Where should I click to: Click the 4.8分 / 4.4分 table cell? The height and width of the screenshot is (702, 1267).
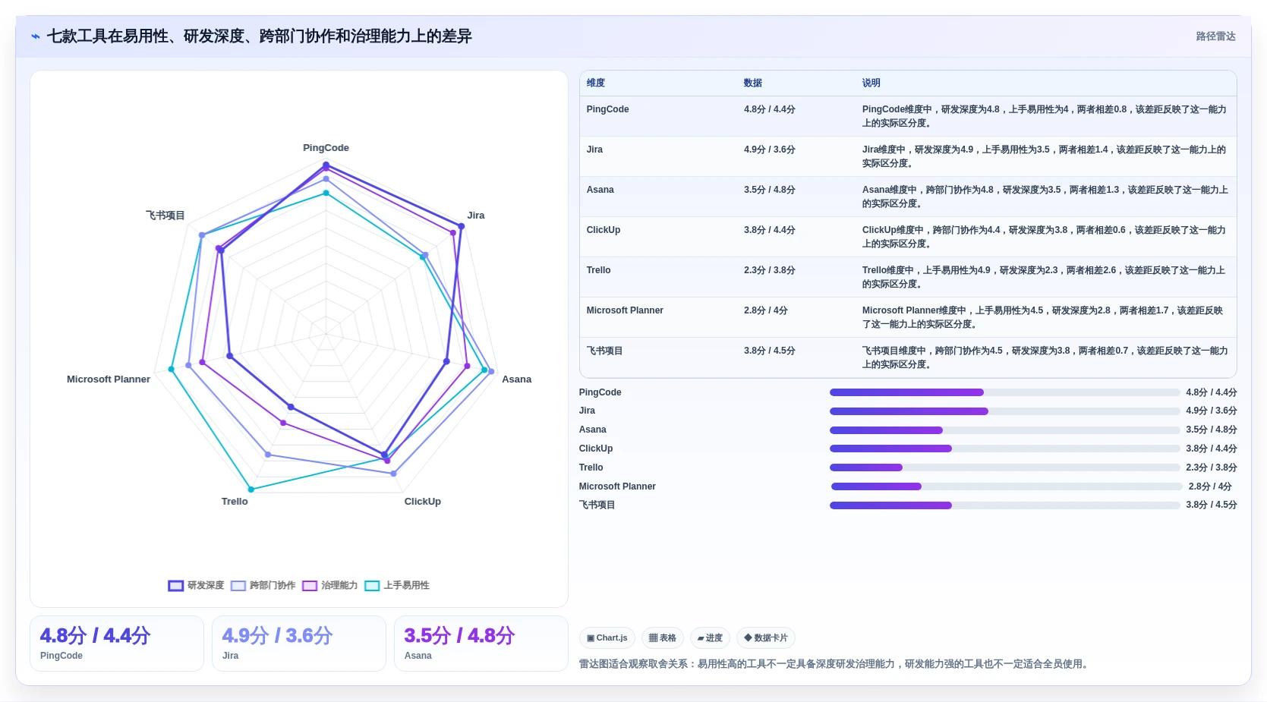coord(770,109)
